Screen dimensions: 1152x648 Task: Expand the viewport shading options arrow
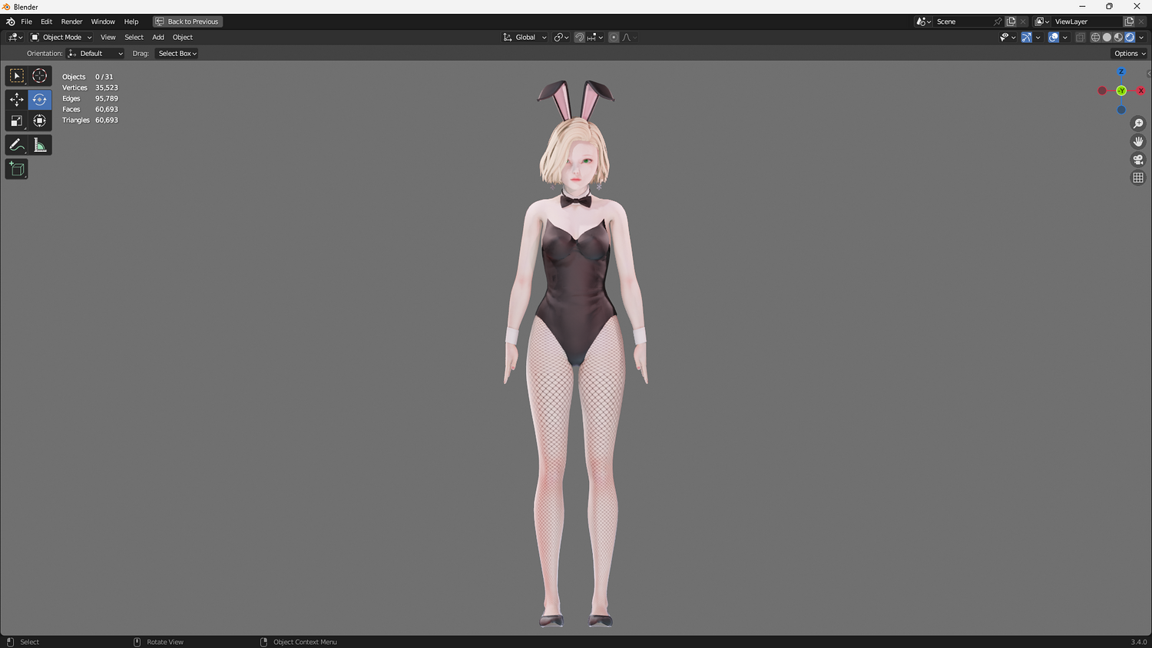1141,37
